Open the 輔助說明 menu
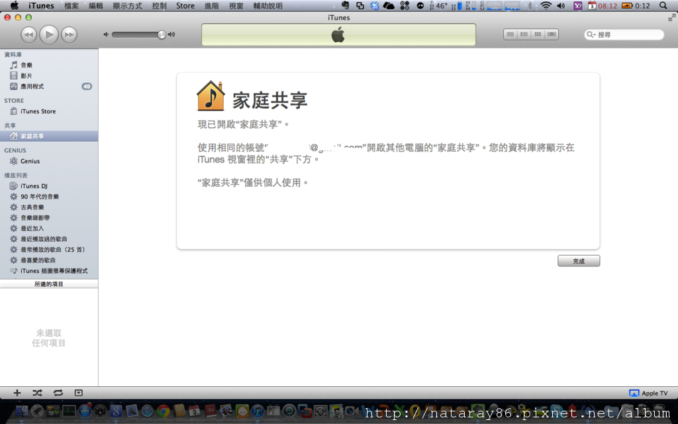This screenshot has width=678, height=424. (x=267, y=5)
